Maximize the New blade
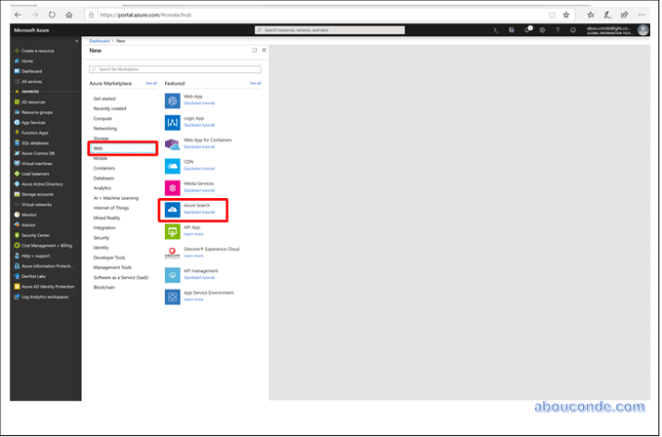The image size is (662, 437). 255,50
